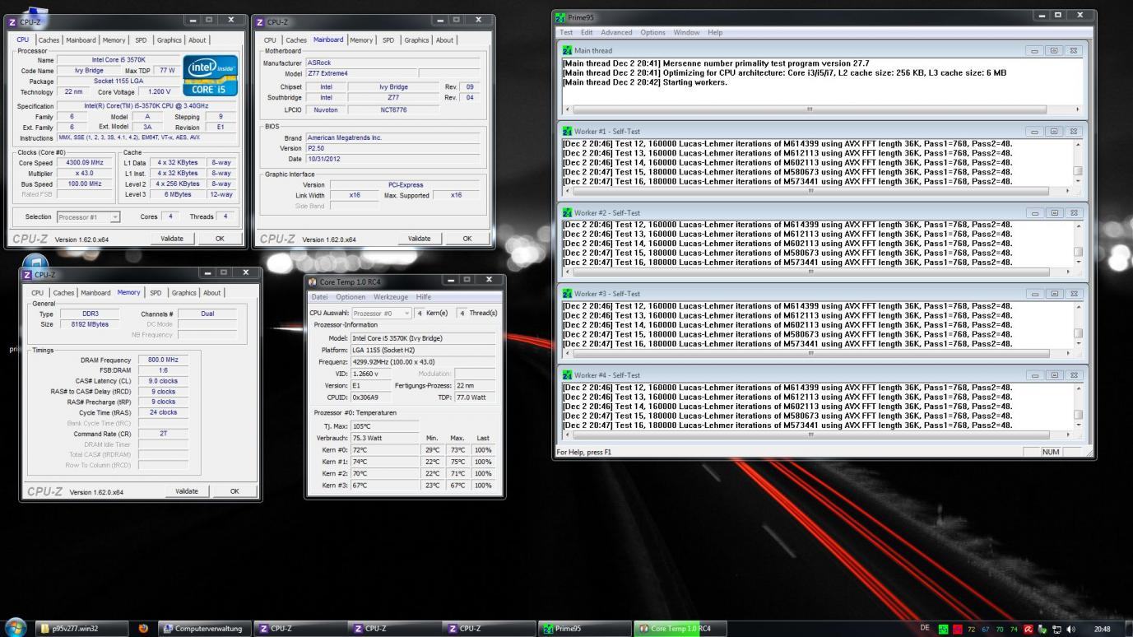1133x637 pixels.
Task: Maximize the Worker #3 child window
Action: [x=1053, y=294]
